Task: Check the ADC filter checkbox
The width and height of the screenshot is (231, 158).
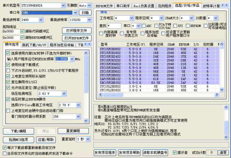Action: tap(144, 26)
